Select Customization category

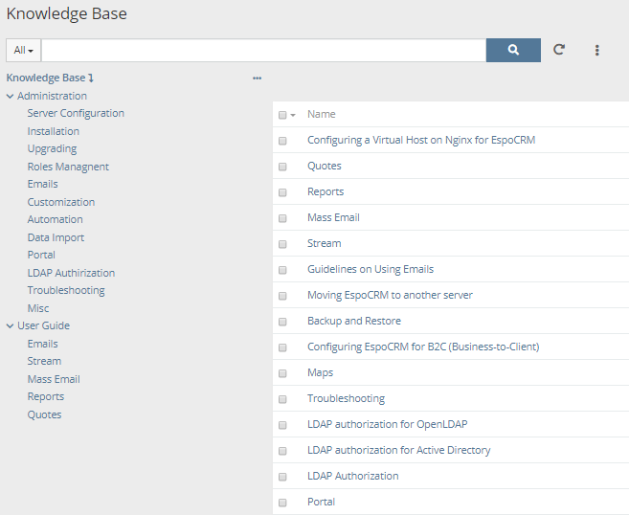(x=61, y=202)
